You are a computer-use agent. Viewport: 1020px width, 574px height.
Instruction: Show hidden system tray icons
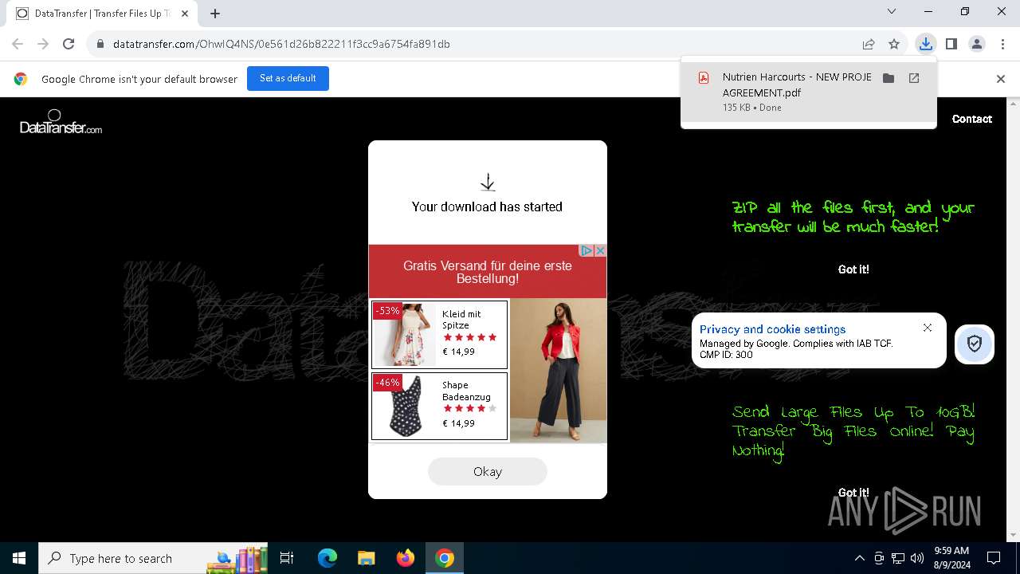coord(859,558)
